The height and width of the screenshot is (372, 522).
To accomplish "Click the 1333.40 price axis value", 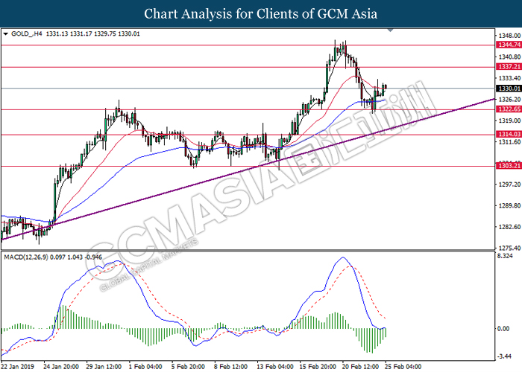I will coord(509,78).
